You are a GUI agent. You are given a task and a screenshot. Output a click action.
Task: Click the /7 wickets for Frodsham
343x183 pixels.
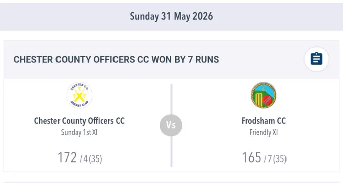[268, 159]
